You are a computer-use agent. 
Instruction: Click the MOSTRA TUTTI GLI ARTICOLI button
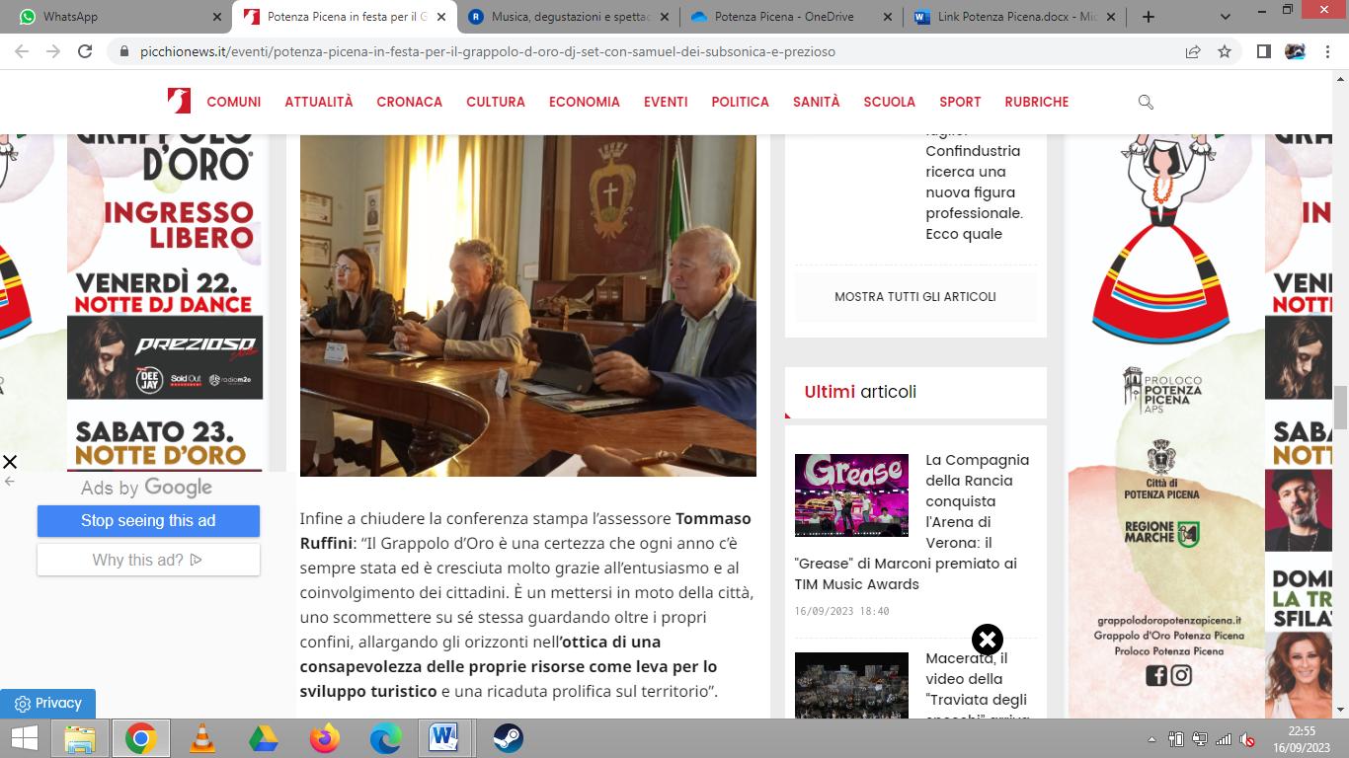pyautogui.click(x=915, y=296)
